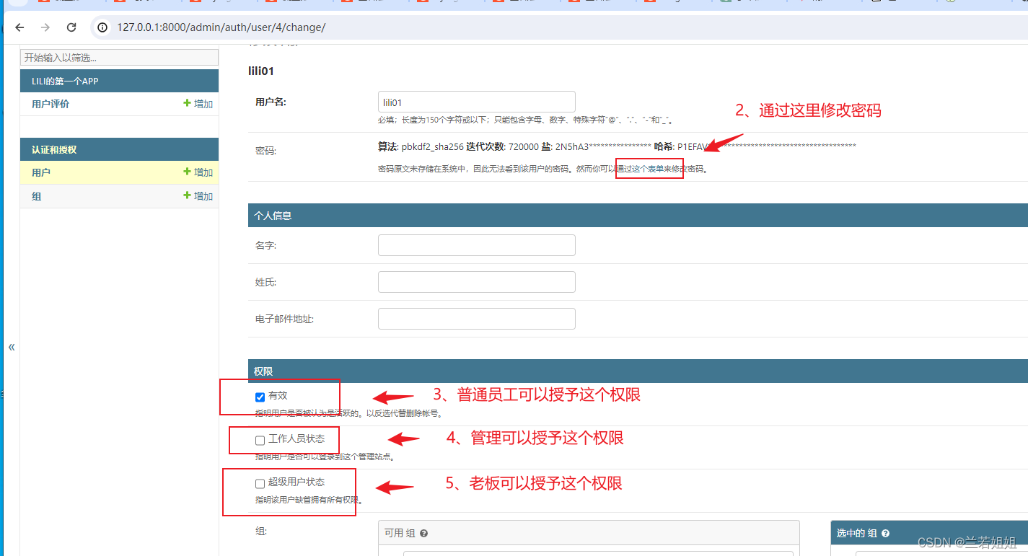The width and height of the screenshot is (1028, 556).
Task: Click help text 指明用户是否可以登录到这个管理站点
Action: coord(325,456)
